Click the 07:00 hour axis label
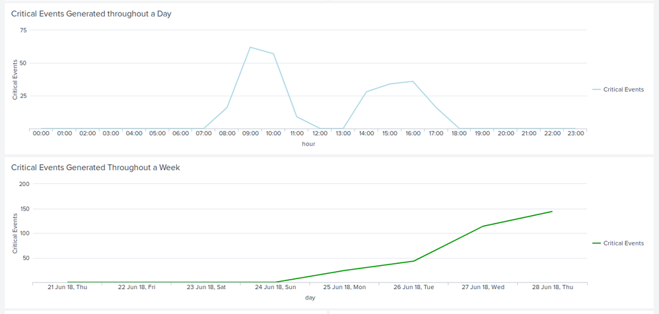Image resolution: width=659 pixels, height=314 pixels. [x=204, y=133]
